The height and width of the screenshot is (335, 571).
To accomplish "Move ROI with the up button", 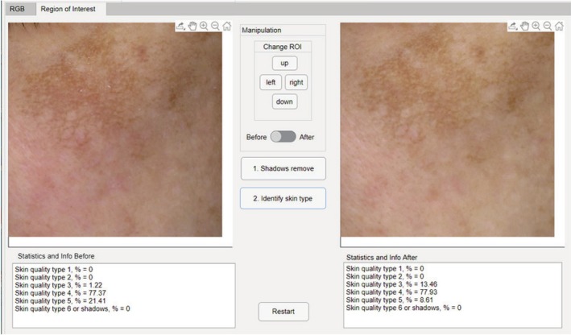I will coord(284,64).
